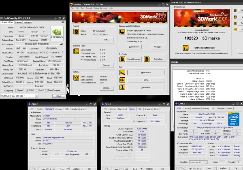Click the Batch Run icon
243x170 pixels.
(147, 59)
